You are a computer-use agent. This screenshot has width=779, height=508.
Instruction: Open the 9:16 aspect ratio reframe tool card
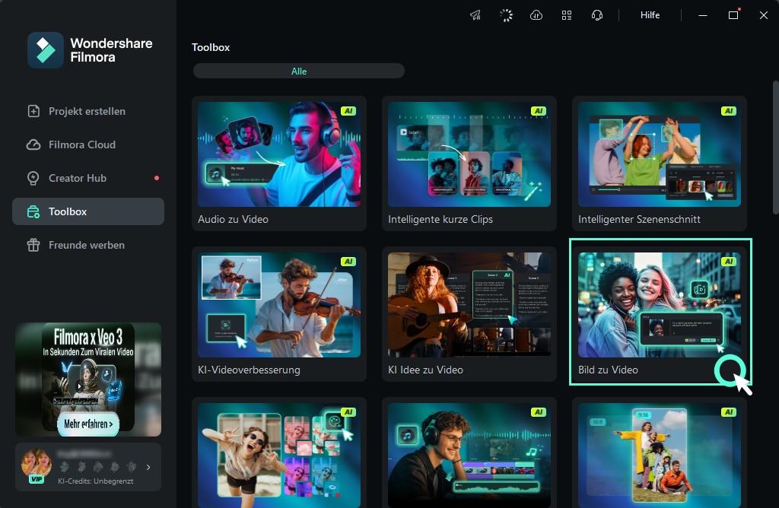[660, 454]
